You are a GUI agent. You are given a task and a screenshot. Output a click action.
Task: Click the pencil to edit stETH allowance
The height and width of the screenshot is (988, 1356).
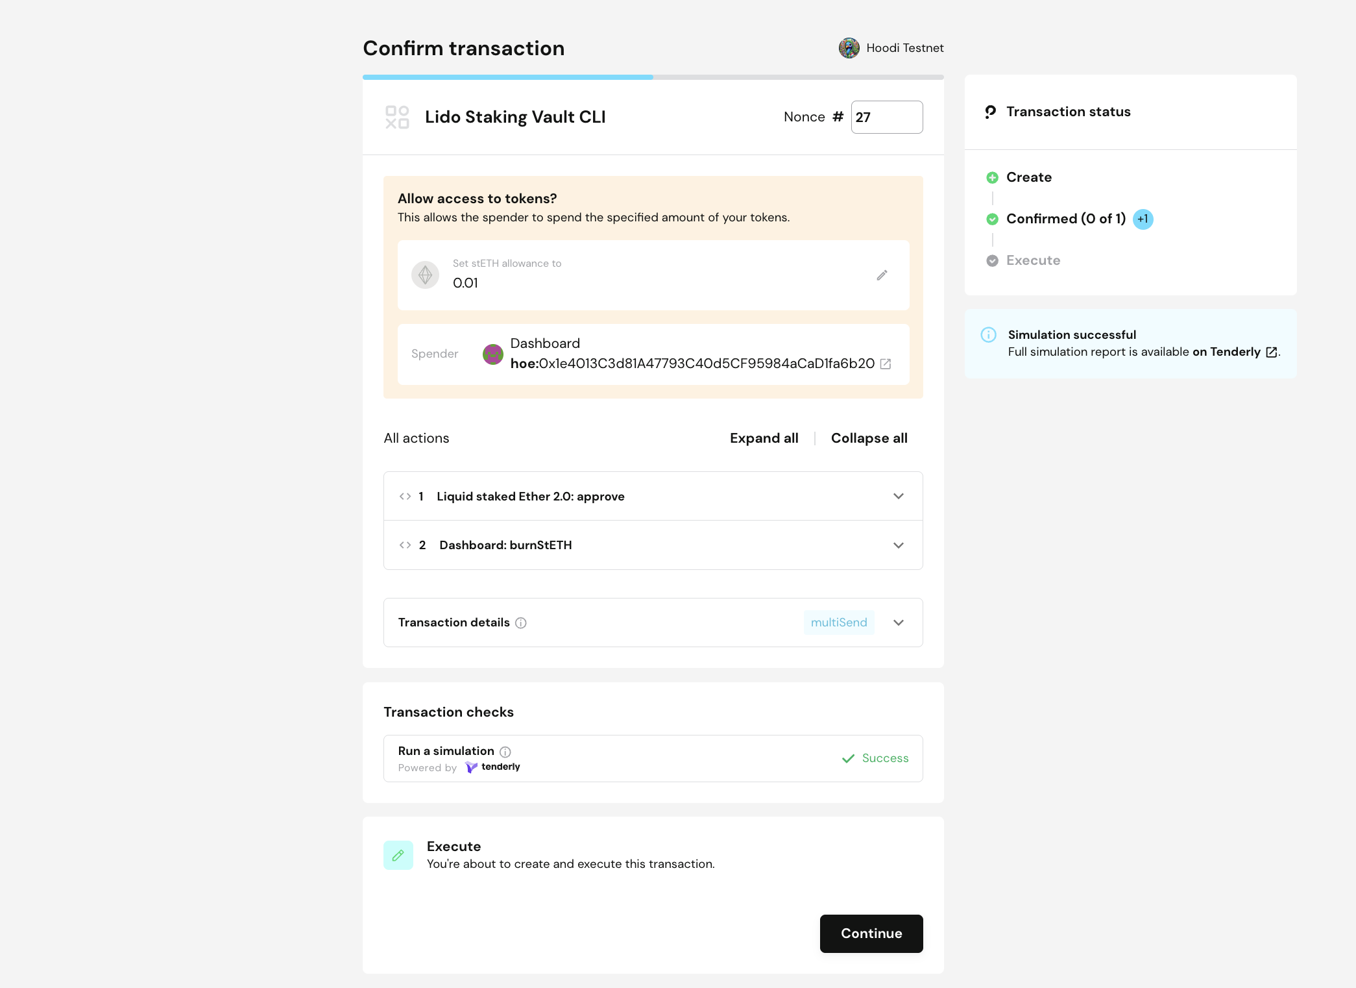[882, 275]
